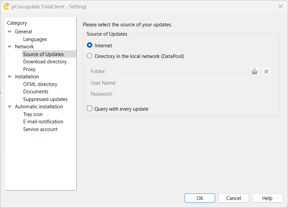Click the pCon.update app logo icon
The height and width of the screenshot is (208, 288).
7,6
